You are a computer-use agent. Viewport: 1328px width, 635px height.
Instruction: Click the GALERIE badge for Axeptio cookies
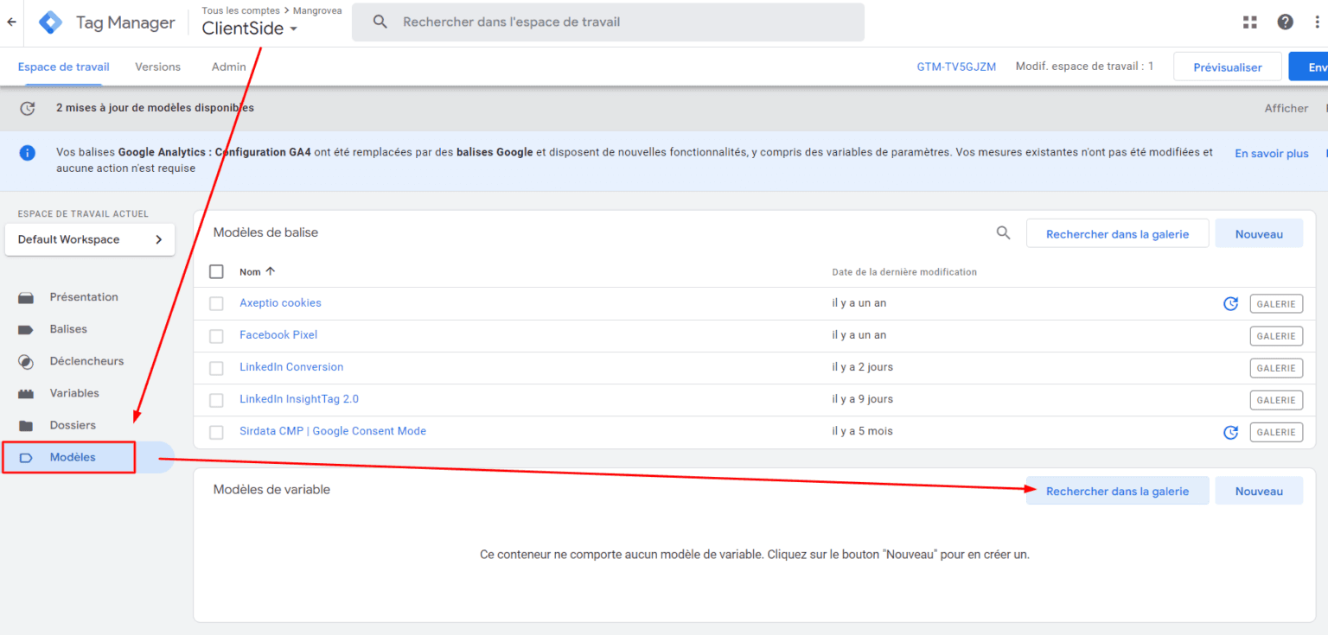(x=1276, y=304)
